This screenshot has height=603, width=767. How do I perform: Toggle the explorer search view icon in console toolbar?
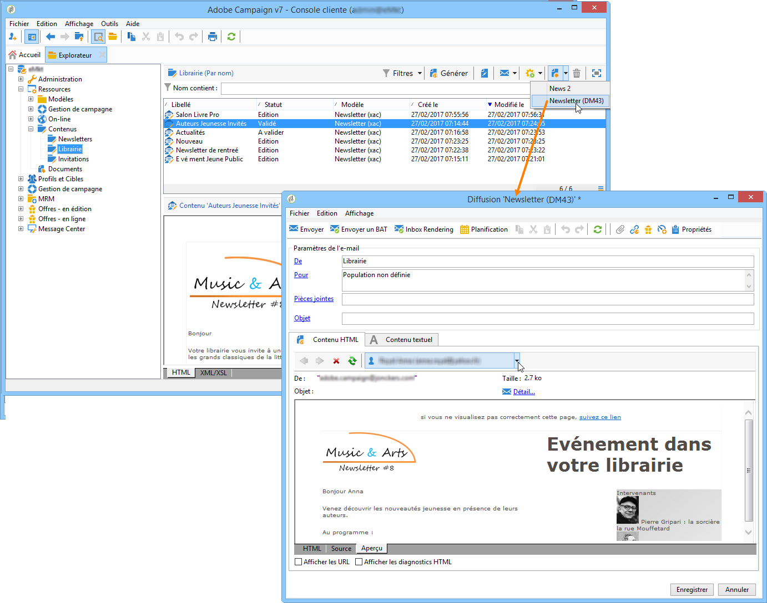tap(98, 37)
